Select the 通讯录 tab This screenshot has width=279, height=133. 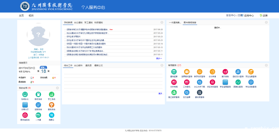pyautogui.click(x=88, y=65)
